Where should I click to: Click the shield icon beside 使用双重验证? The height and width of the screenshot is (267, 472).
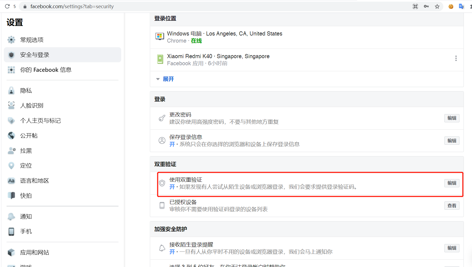click(162, 183)
